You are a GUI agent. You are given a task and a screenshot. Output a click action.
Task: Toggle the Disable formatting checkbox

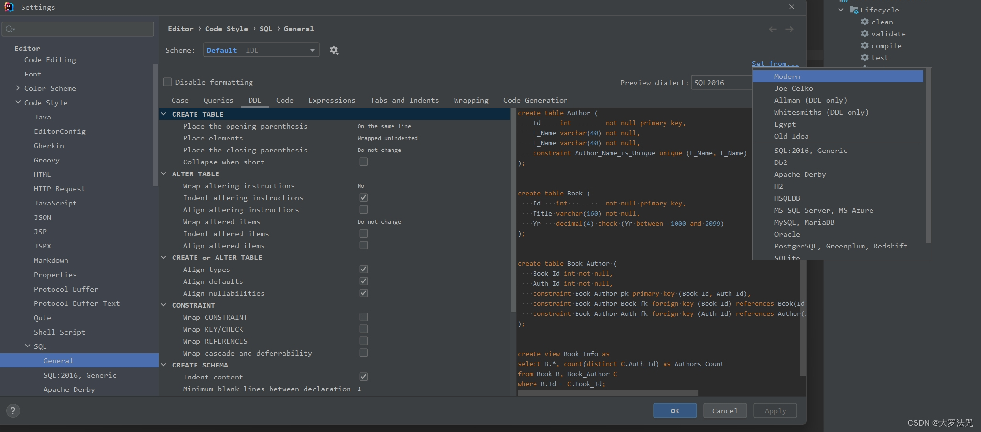coord(167,82)
